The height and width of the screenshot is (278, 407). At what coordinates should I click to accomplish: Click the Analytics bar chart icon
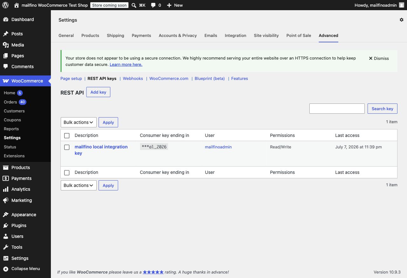[6, 189]
